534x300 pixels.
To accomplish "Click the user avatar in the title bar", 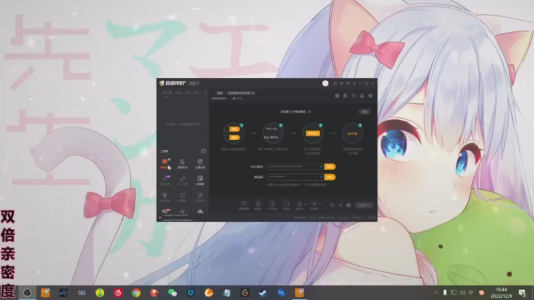I will pos(325,83).
